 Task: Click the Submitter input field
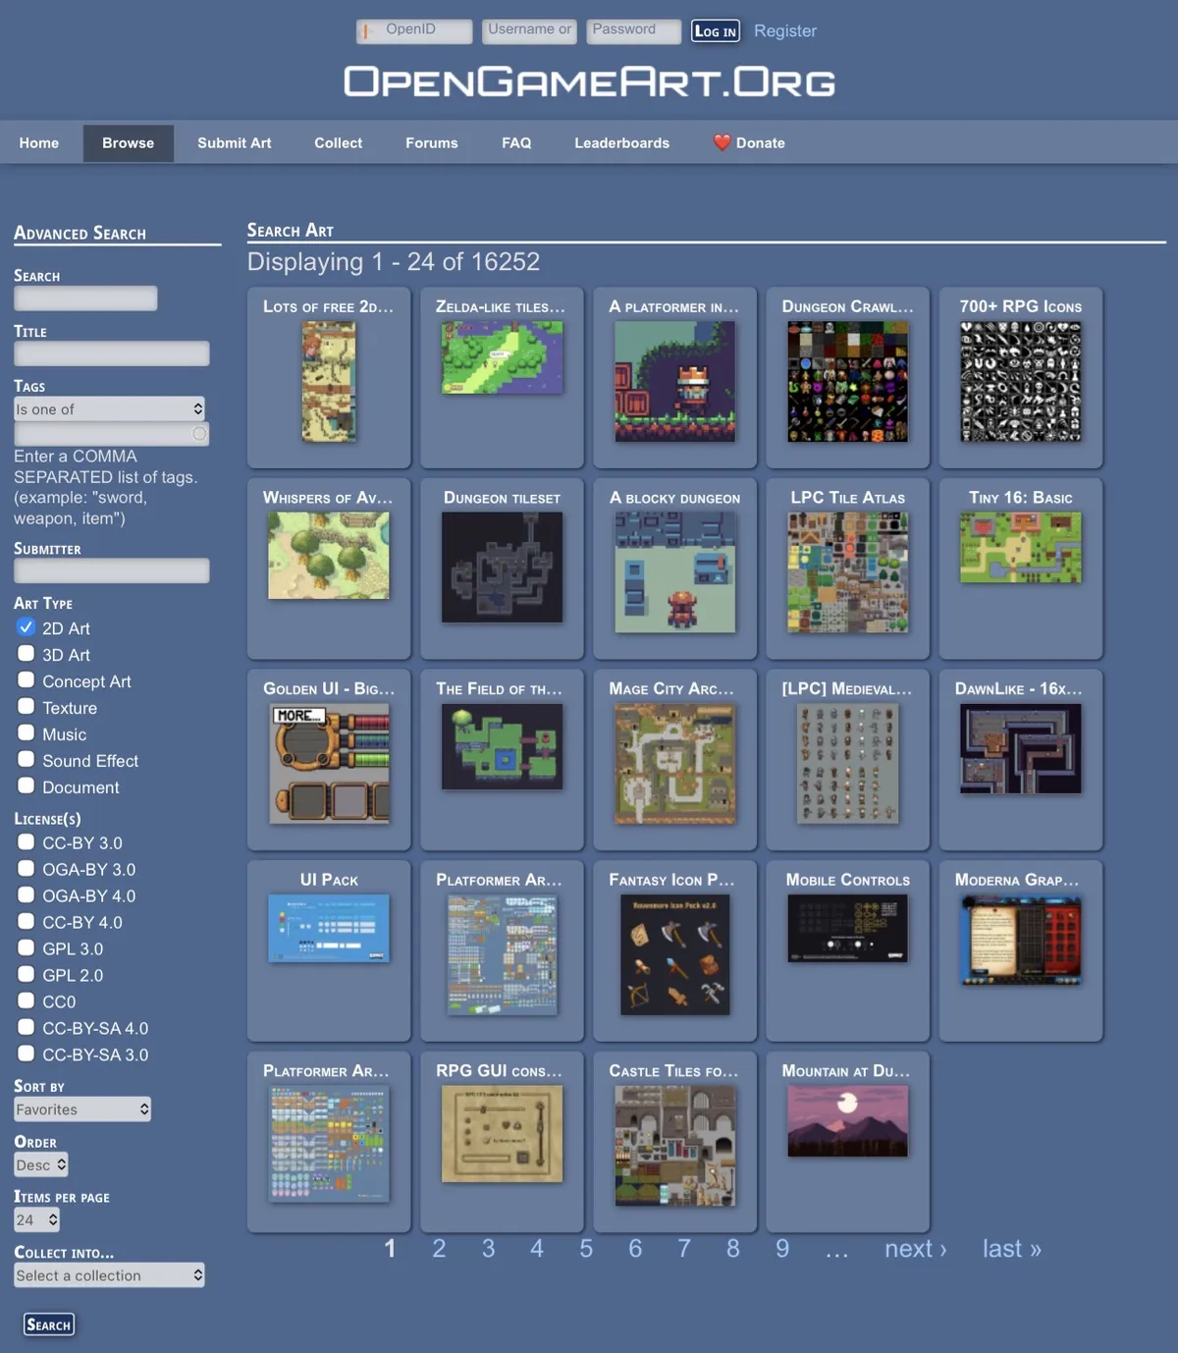pos(112,570)
